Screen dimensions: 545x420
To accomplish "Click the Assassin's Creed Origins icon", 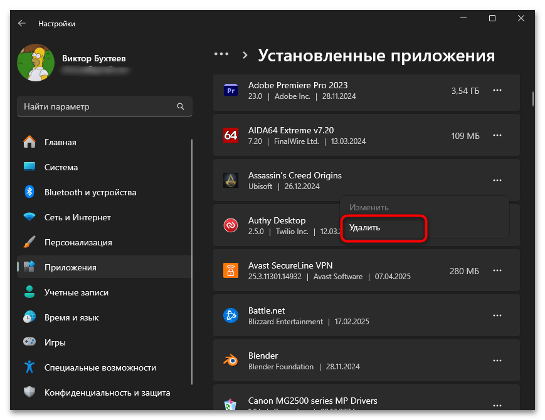I will coord(231,180).
